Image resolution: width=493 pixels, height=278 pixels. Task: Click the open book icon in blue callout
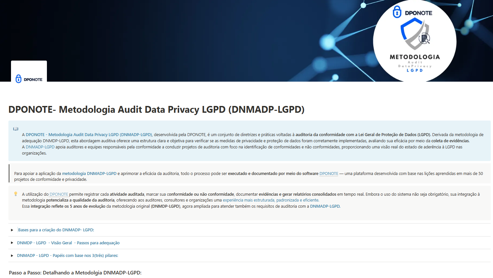(x=16, y=129)
